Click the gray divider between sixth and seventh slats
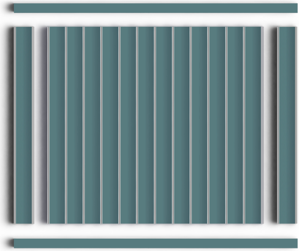 pyautogui.click(x=155, y=125)
